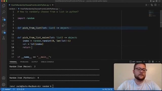Open the Extensions view
This screenshot has width=162, height=91.
[4, 32]
